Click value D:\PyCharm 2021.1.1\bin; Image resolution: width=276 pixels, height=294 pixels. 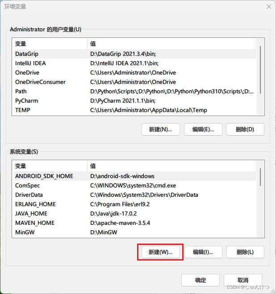[x=123, y=101]
